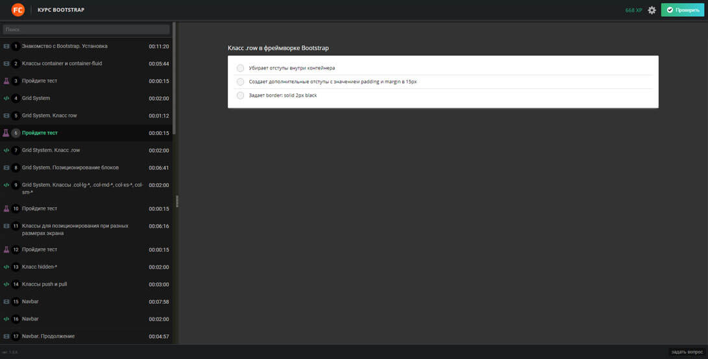Open lesson 'Grid Stystem. Класс .row'
Screen dimensions: 708x359
click(x=51, y=150)
